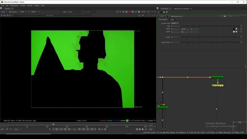
Task: Click the viewer refresh circle icon
Action: point(136,12)
